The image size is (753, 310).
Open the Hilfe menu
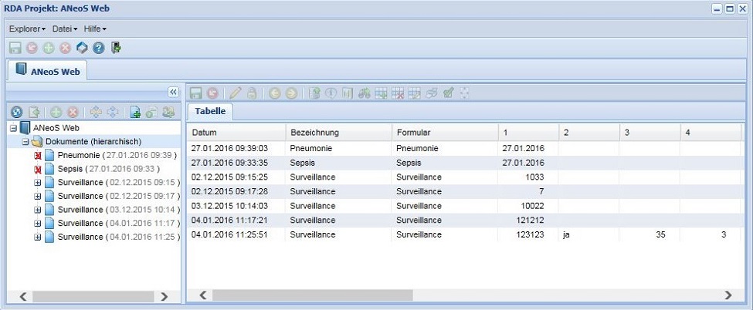[x=95, y=29]
